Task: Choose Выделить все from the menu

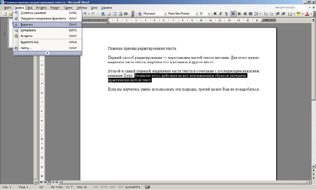Action: 47,42
